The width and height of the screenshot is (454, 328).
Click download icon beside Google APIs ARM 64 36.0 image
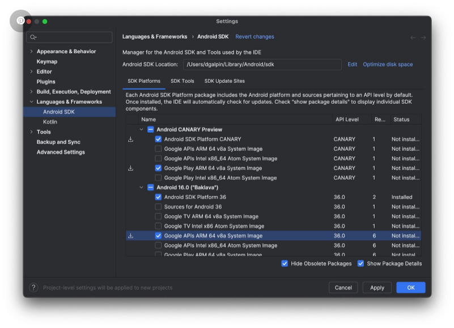[130, 236]
